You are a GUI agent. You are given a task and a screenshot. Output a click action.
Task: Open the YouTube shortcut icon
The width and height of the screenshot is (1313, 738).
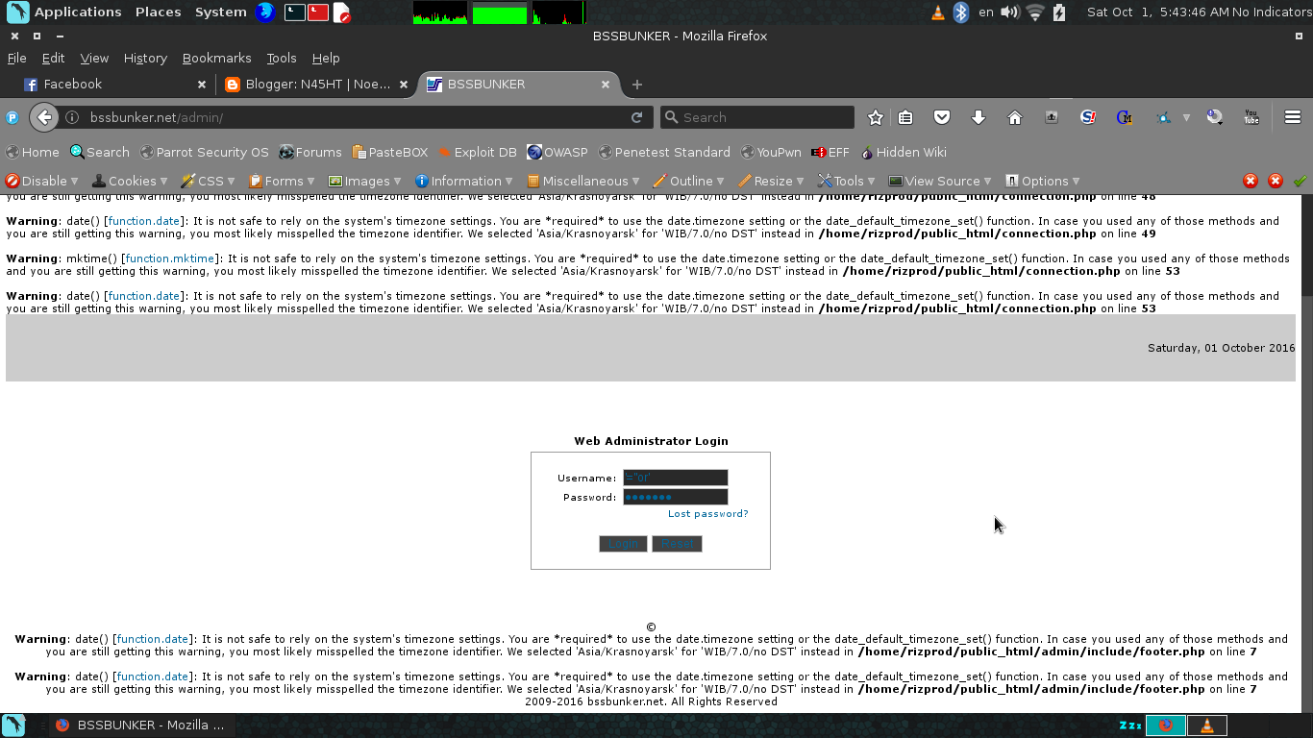(1251, 116)
